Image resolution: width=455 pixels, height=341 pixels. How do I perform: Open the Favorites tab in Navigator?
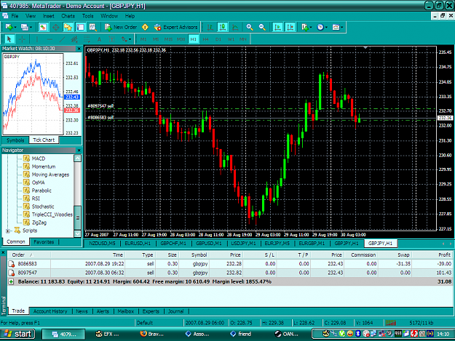[44, 242]
